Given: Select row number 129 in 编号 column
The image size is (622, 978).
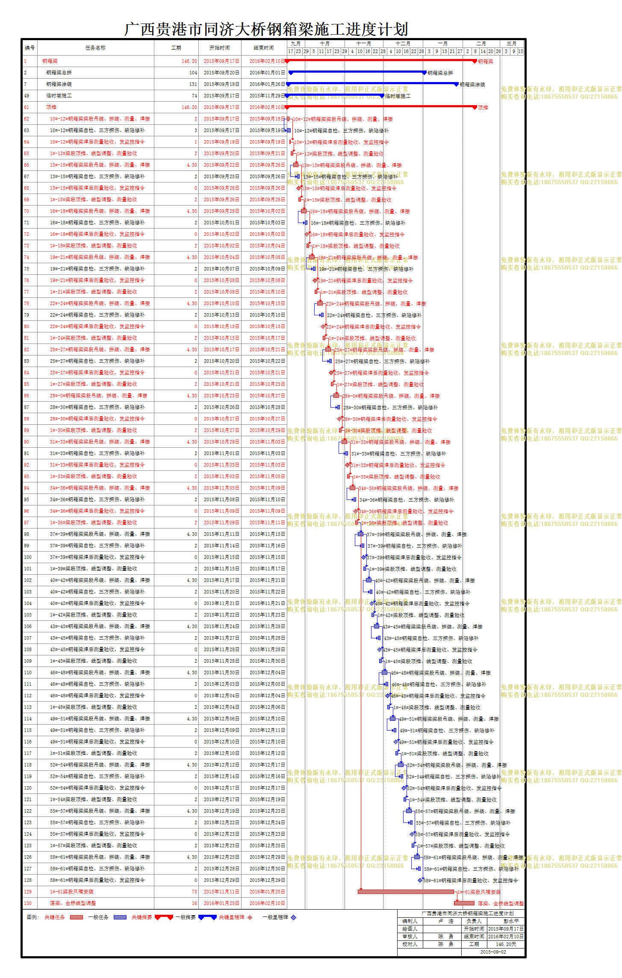Looking at the screenshot, I should pos(28,892).
